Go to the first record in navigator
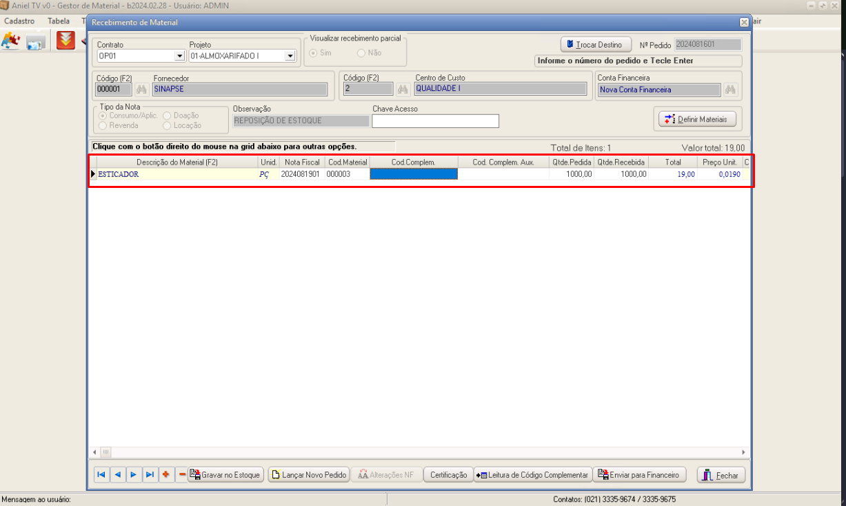Screen dimensions: 846x506 click(x=101, y=475)
